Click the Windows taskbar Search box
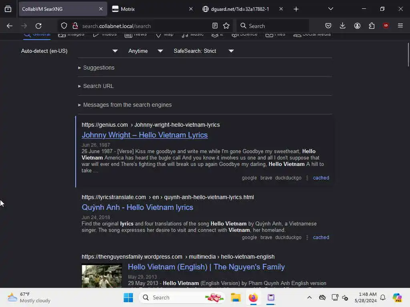Viewport: 410px width, 307px height. (x=182, y=297)
